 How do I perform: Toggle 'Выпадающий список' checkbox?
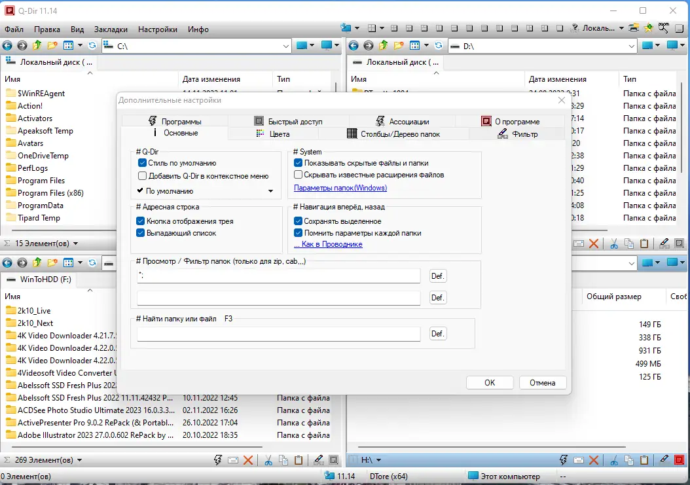pos(140,233)
